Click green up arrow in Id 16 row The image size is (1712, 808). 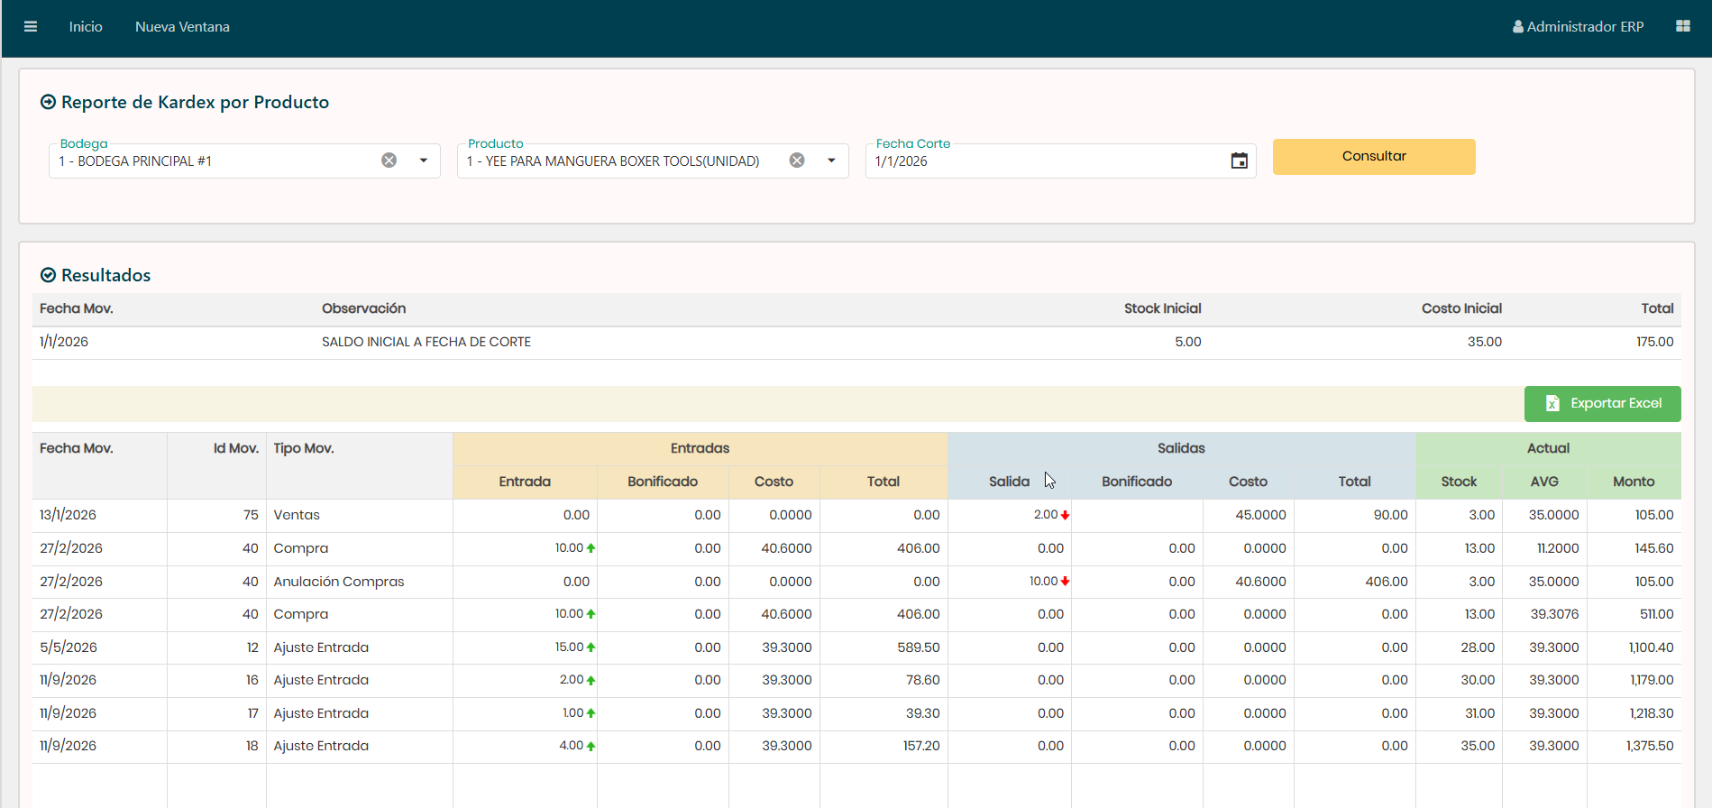(591, 680)
